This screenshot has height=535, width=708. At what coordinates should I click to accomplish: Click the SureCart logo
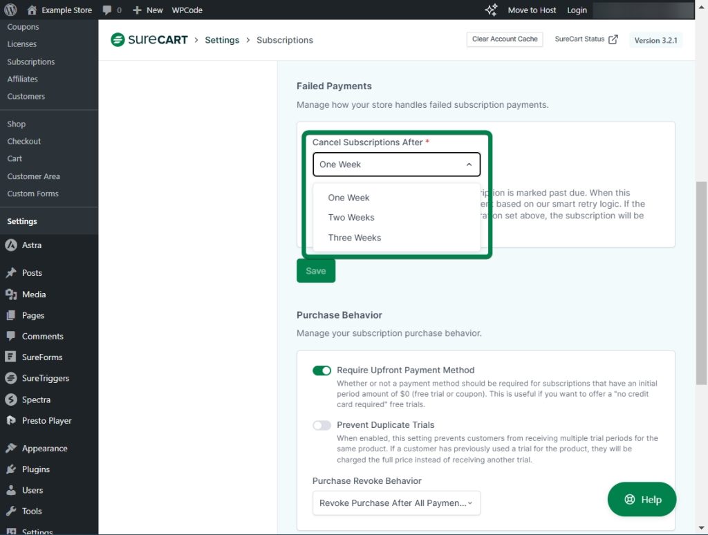point(149,40)
